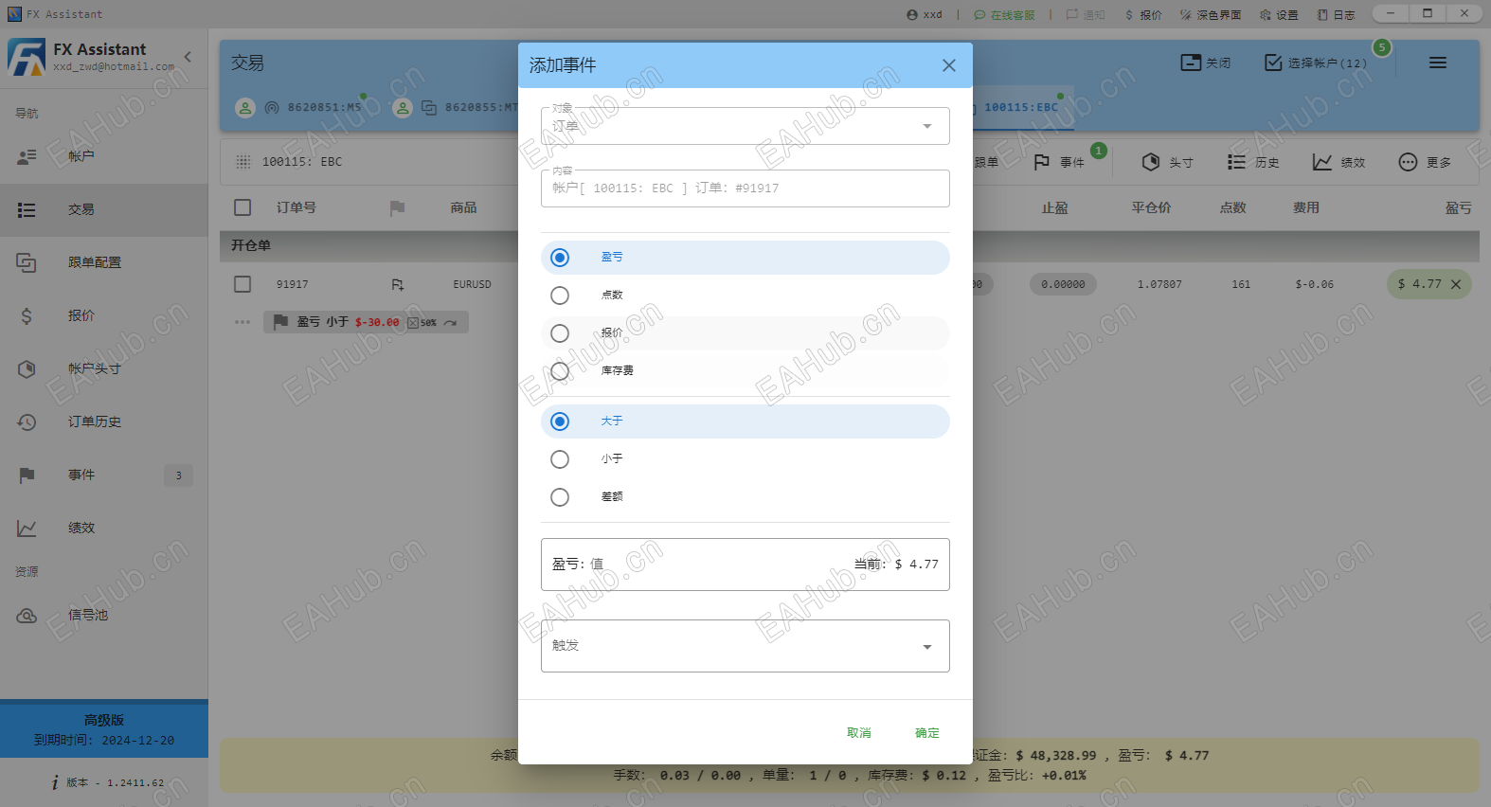
Task: Open the 更多 more options toolbar item
Action: 1425,162
